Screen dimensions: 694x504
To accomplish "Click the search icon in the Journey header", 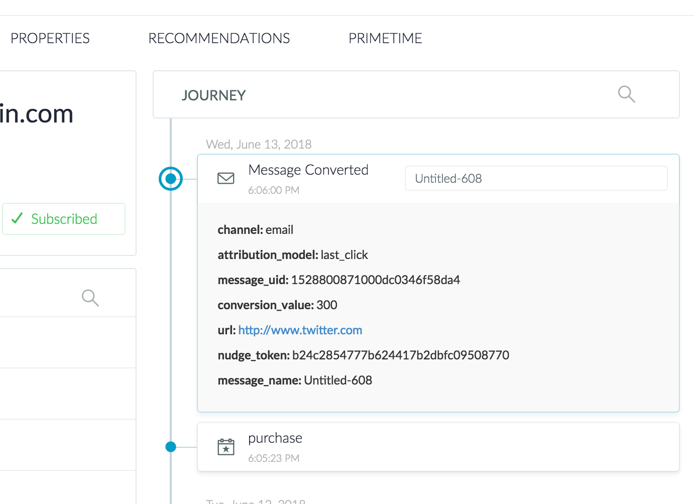I will point(626,94).
